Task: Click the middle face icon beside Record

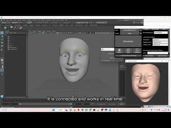Action: coord(128,51)
